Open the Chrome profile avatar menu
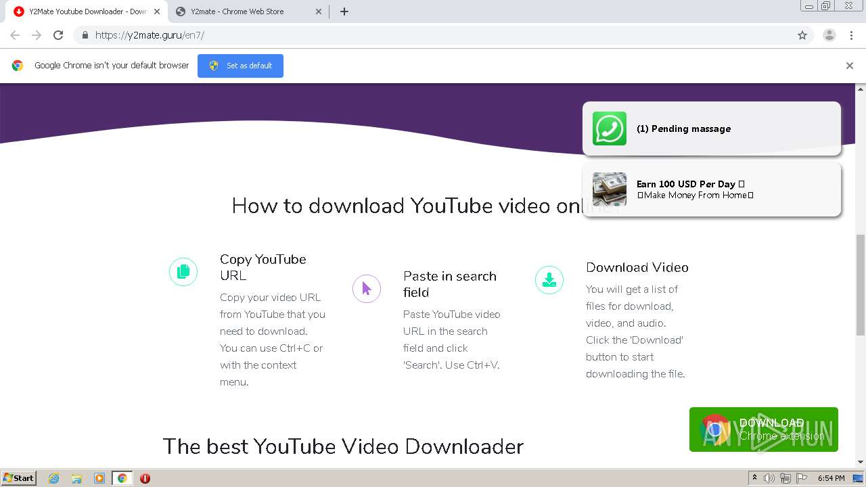 [x=829, y=35]
